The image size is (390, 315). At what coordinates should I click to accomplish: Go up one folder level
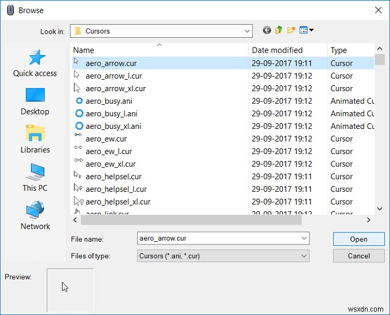click(279, 30)
